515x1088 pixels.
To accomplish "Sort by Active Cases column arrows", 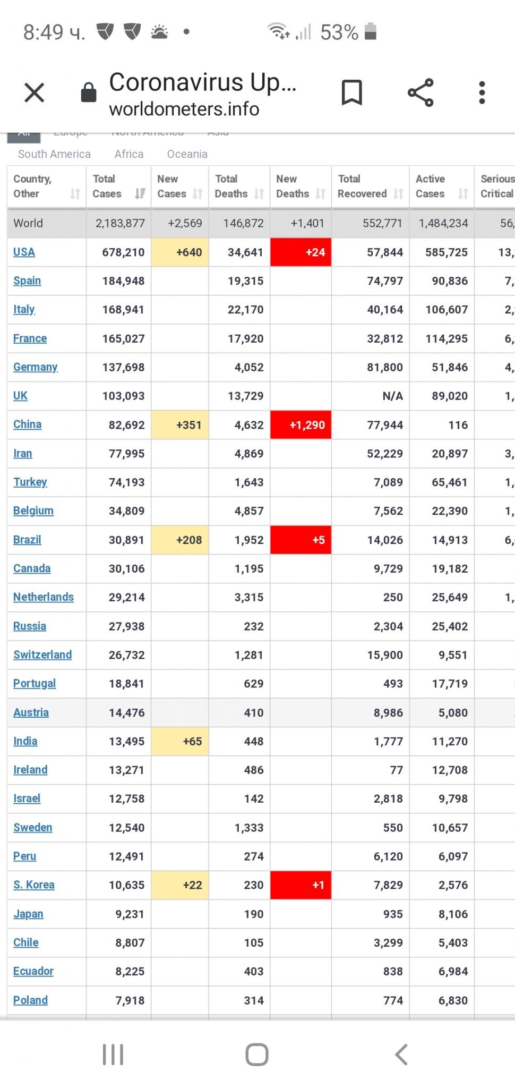I will point(463,193).
